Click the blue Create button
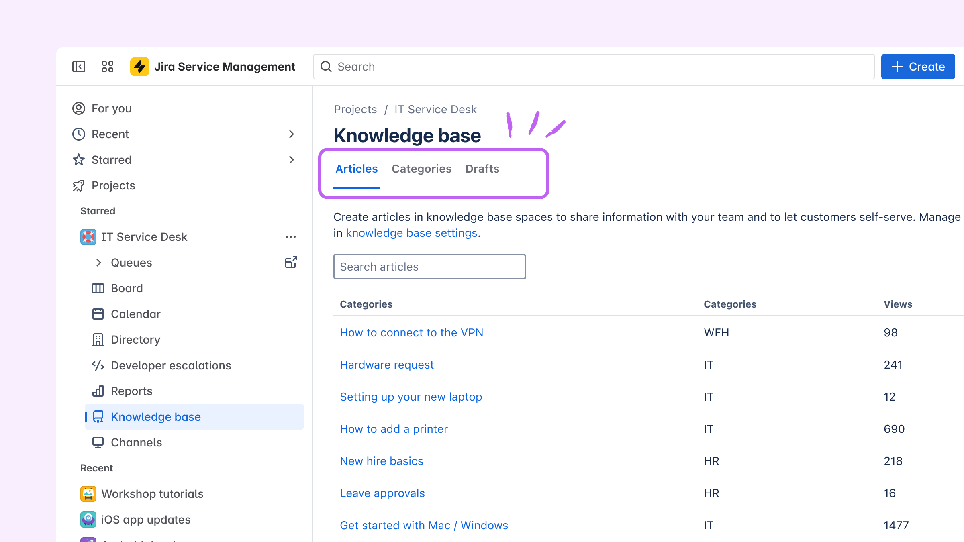Image resolution: width=964 pixels, height=542 pixels. [x=918, y=67]
